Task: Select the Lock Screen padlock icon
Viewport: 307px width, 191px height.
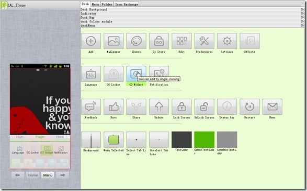Action: pyautogui.click(x=181, y=106)
